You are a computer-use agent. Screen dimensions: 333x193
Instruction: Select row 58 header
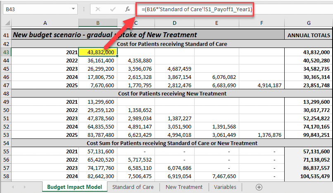6,176
